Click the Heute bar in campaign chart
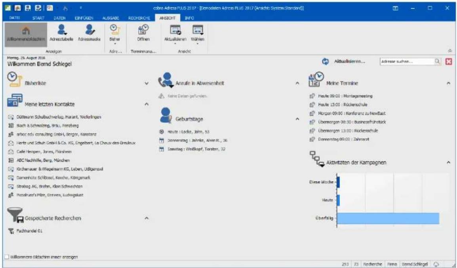The image size is (457, 268). [x=338, y=200]
